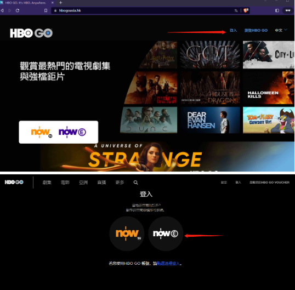Click the search magnifier icon in navigation bar
The width and height of the screenshot is (295, 290).
(135, 183)
